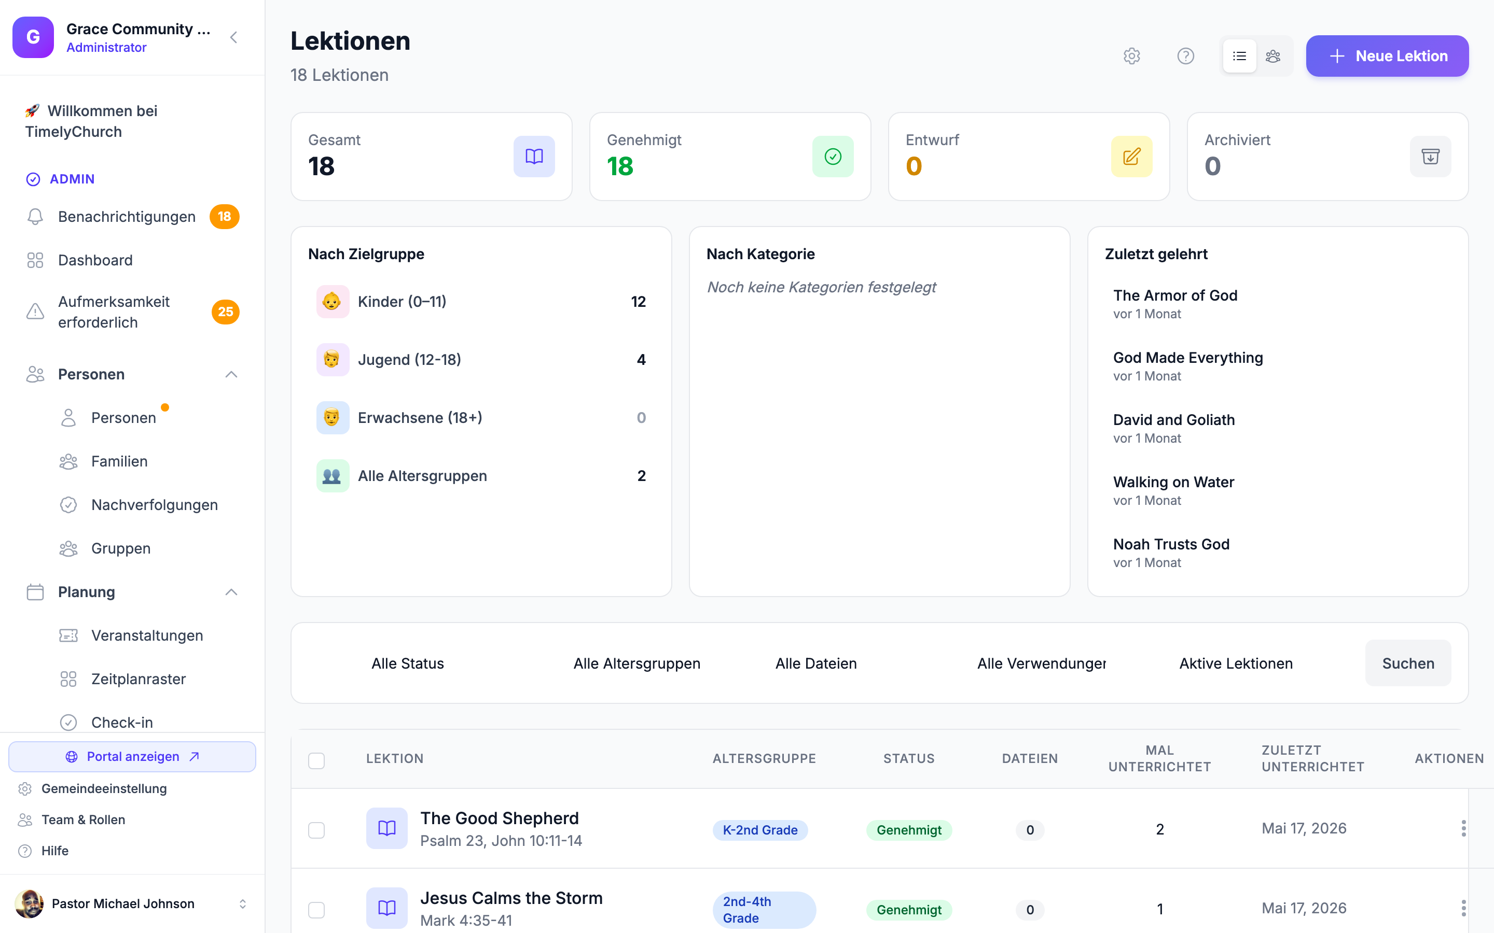The image size is (1494, 933).
Task: Switch to list view icon
Action: 1239,56
